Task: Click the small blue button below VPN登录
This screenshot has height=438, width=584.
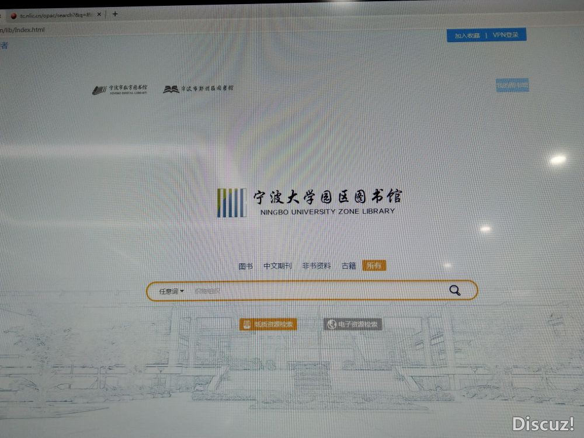Action: pyautogui.click(x=512, y=85)
